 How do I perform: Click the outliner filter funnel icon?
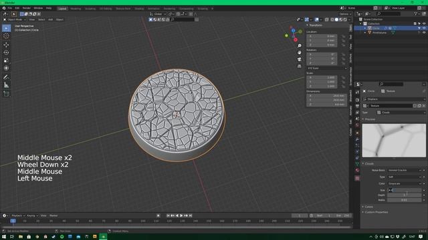coord(416,13)
